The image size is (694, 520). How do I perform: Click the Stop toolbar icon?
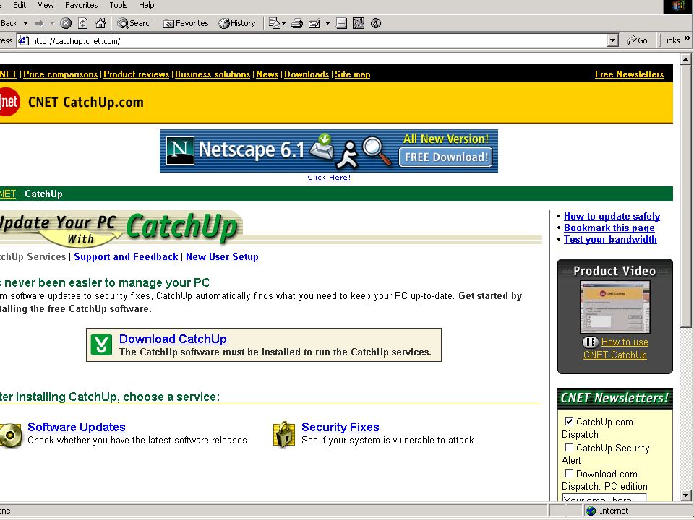[x=66, y=23]
